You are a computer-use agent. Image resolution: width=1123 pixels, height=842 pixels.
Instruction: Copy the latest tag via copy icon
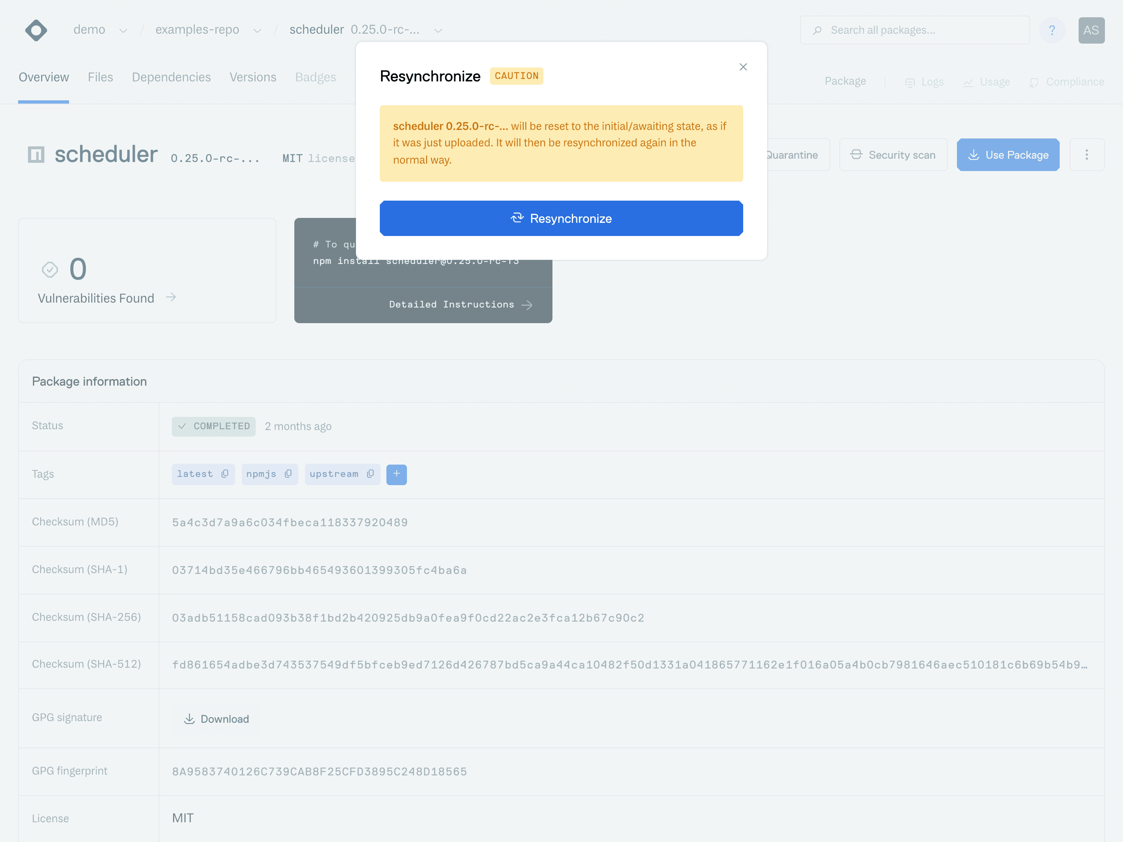[x=225, y=474]
